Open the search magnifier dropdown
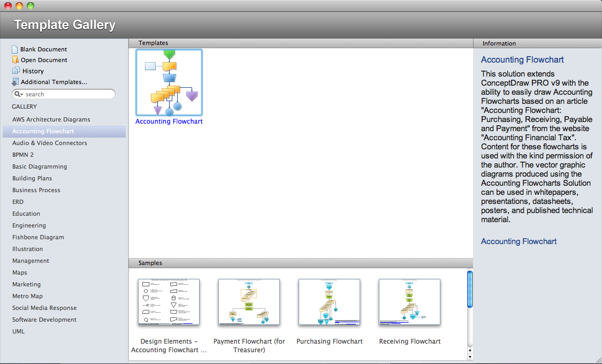The height and width of the screenshot is (364, 602). tap(18, 94)
